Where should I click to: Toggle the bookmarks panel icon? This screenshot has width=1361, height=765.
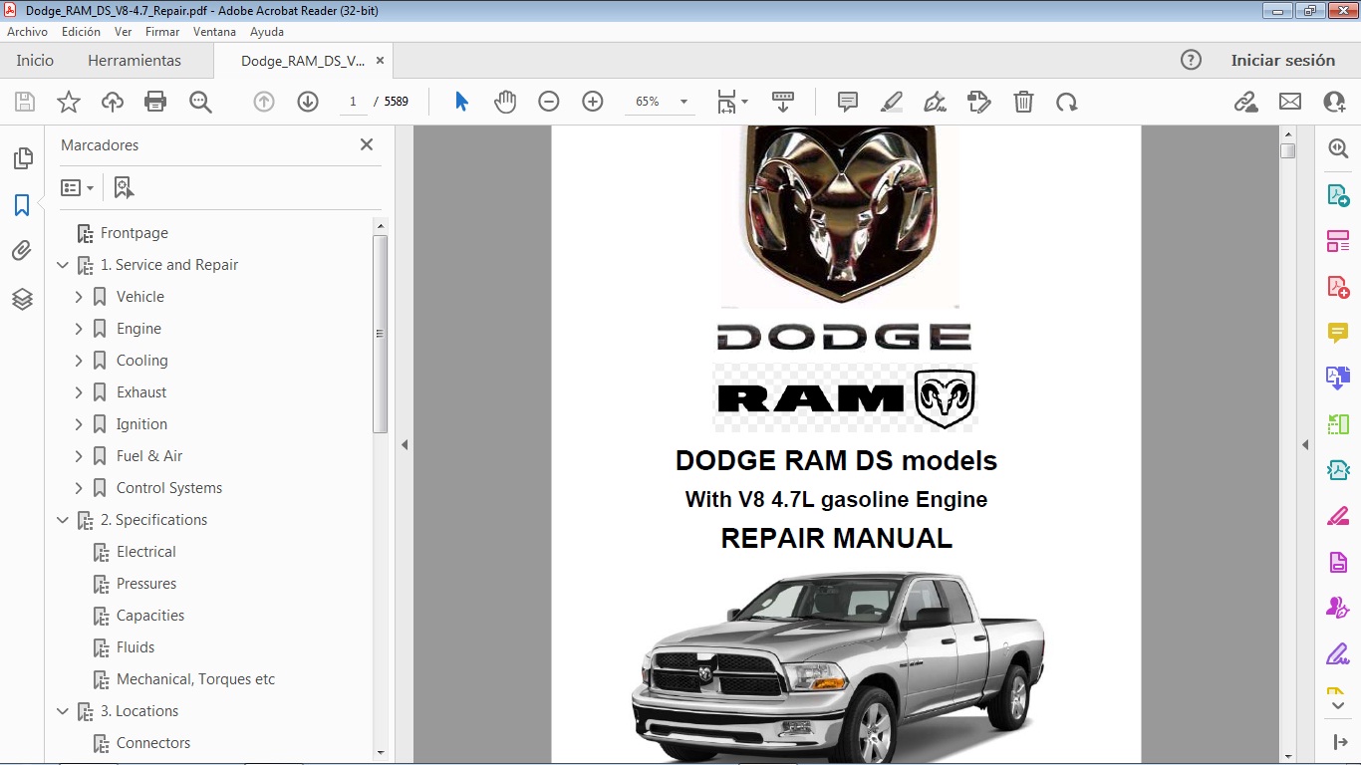pos(22,205)
